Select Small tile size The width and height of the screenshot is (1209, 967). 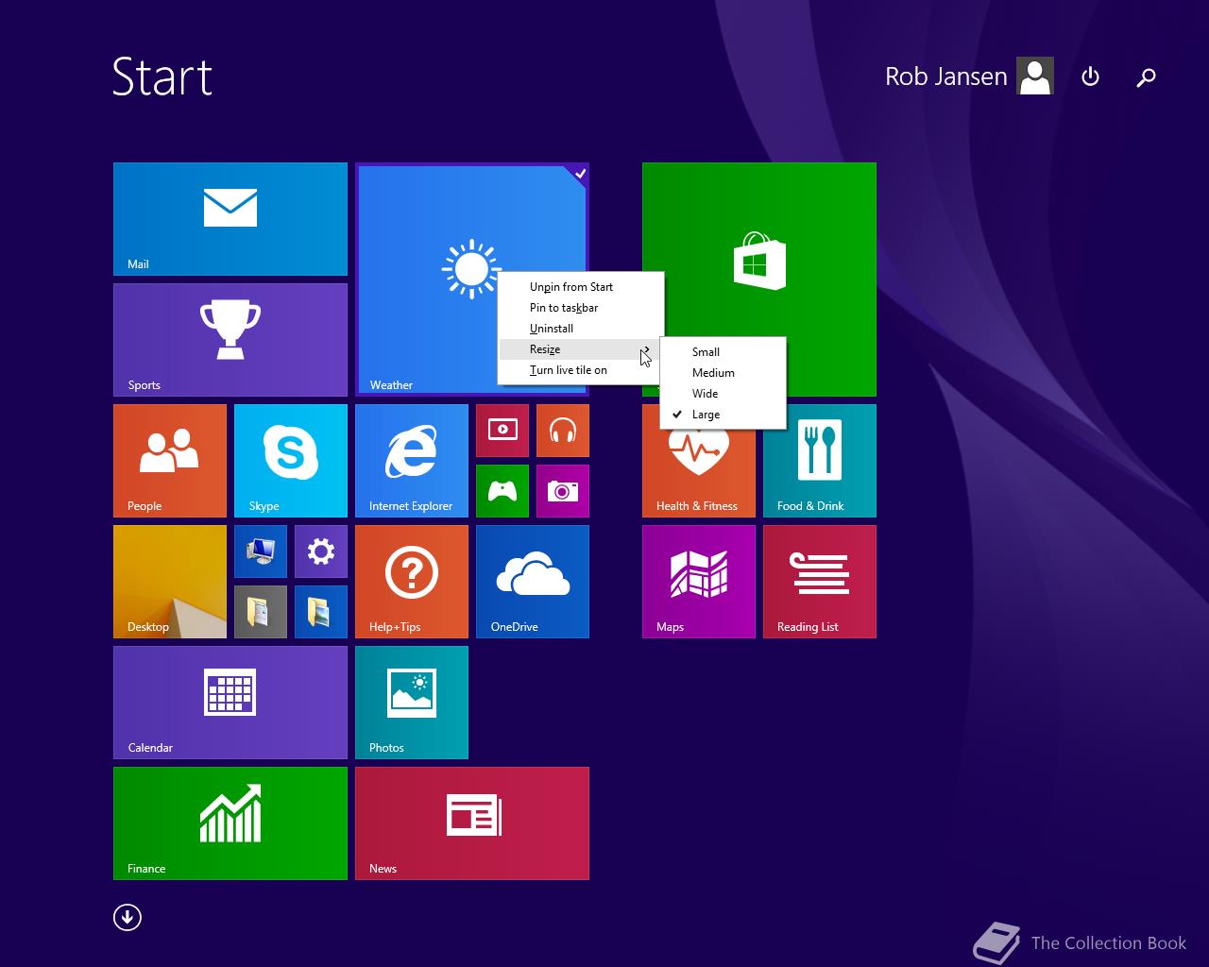723,352
